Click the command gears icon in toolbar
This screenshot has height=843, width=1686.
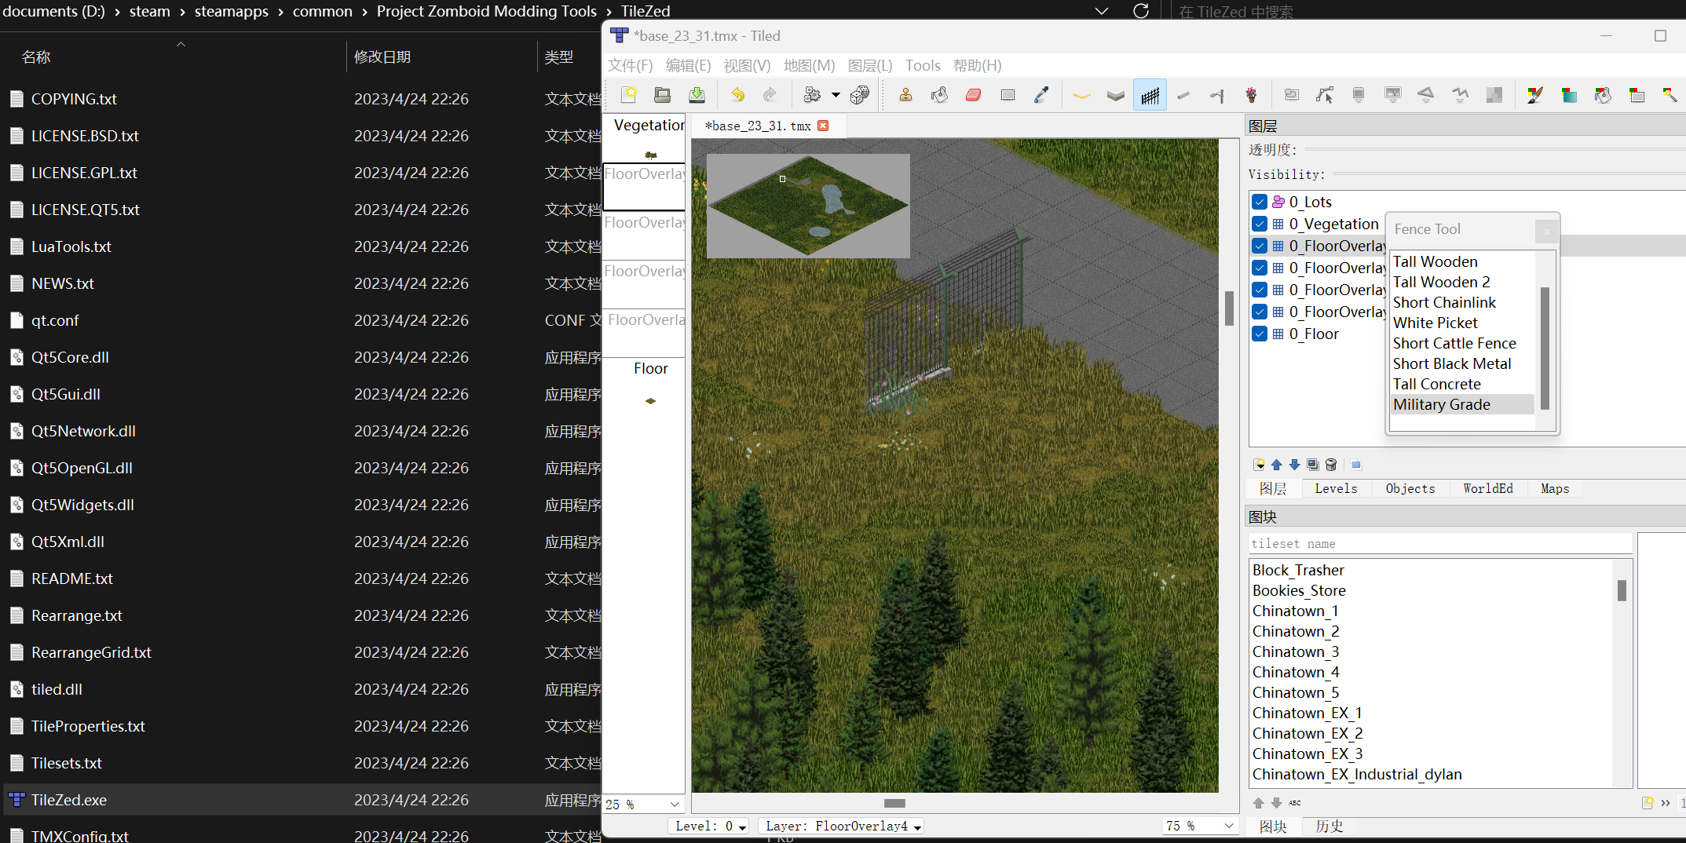coord(812,95)
